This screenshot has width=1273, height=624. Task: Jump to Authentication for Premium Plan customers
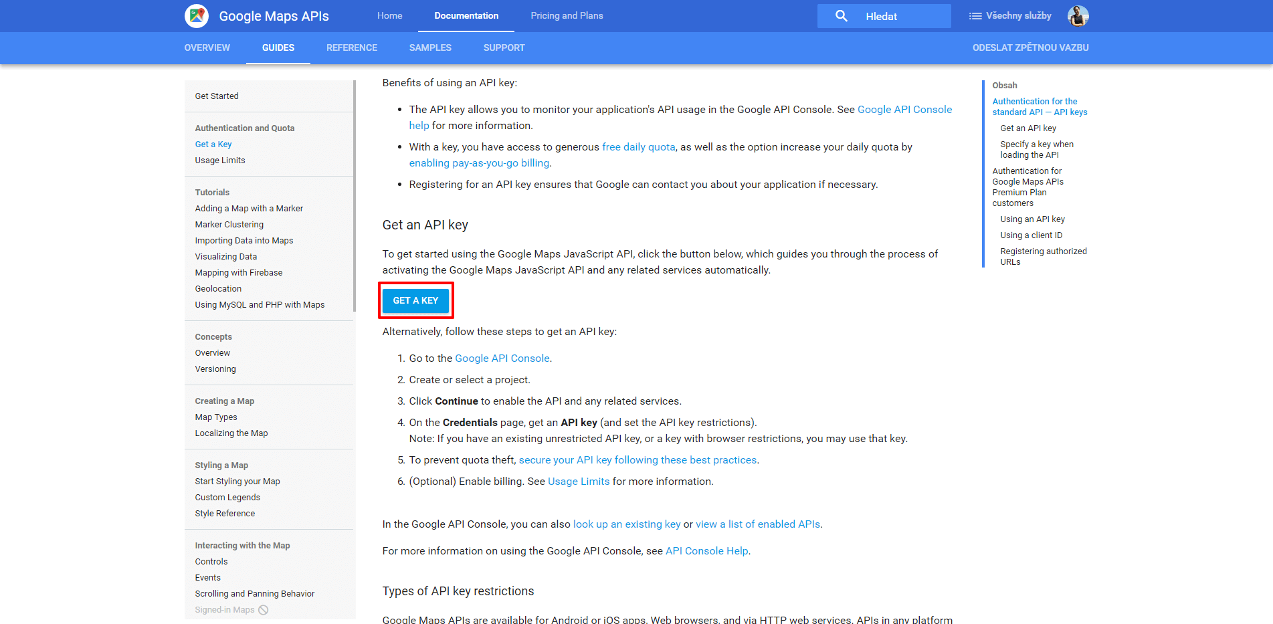[x=1028, y=187]
